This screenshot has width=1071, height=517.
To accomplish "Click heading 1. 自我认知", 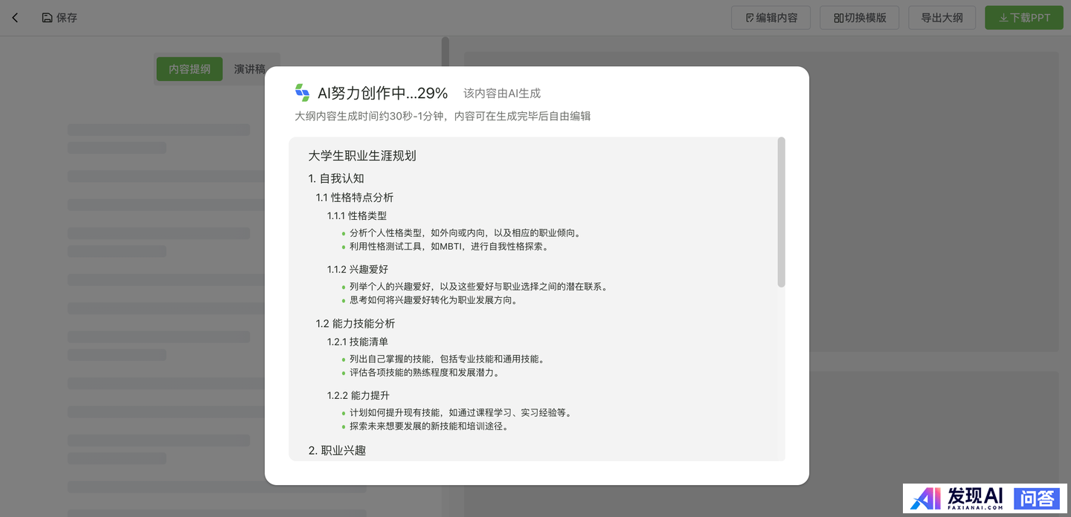I will click(336, 178).
